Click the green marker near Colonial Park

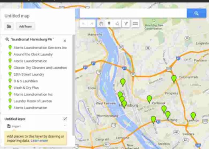[x=174, y=79]
